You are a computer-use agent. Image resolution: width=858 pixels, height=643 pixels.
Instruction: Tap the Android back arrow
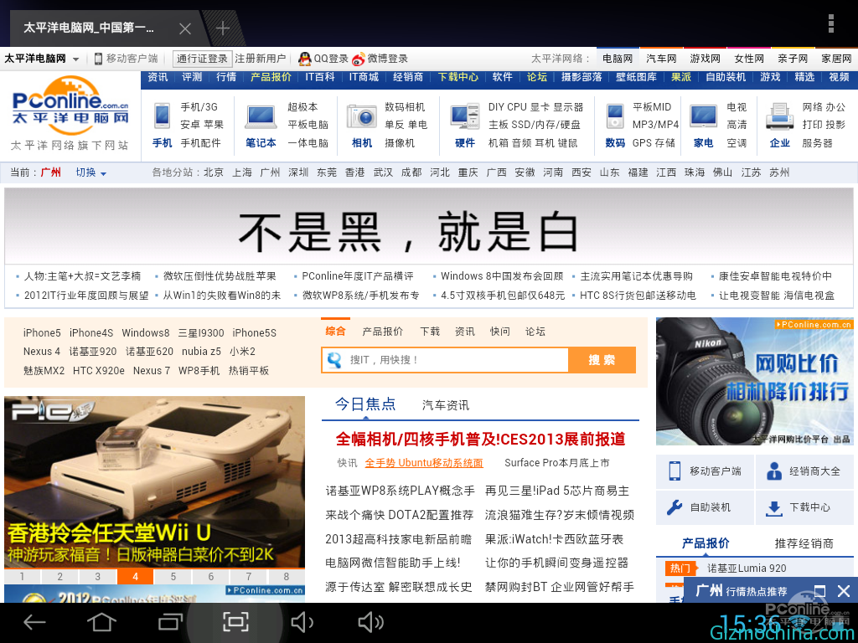point(34,622)
